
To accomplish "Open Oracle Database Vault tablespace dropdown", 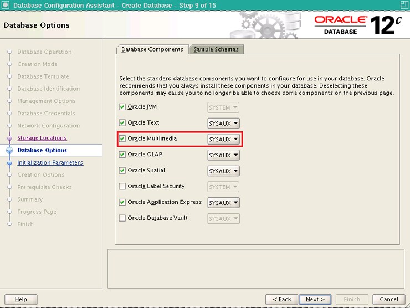I will [x=223, y=219].
